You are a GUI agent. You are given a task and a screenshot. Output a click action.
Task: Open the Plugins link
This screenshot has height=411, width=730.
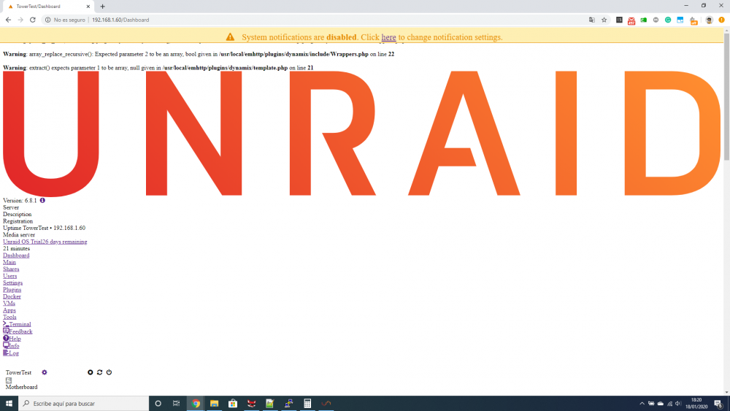click(x=12, y=290)
